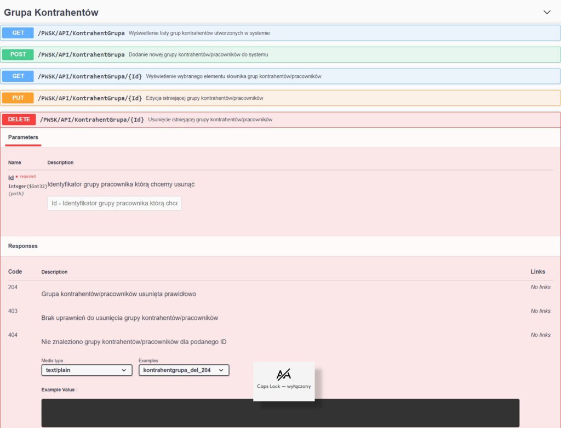Select the Parameters tab
This screenshot has height=428, width=561.
(x=23, y=137)
